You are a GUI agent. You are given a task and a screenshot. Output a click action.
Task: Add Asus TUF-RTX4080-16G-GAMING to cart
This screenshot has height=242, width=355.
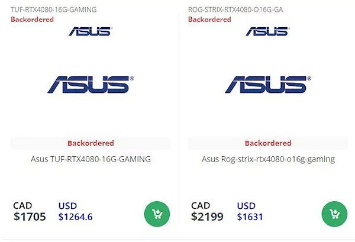point(157,214)
